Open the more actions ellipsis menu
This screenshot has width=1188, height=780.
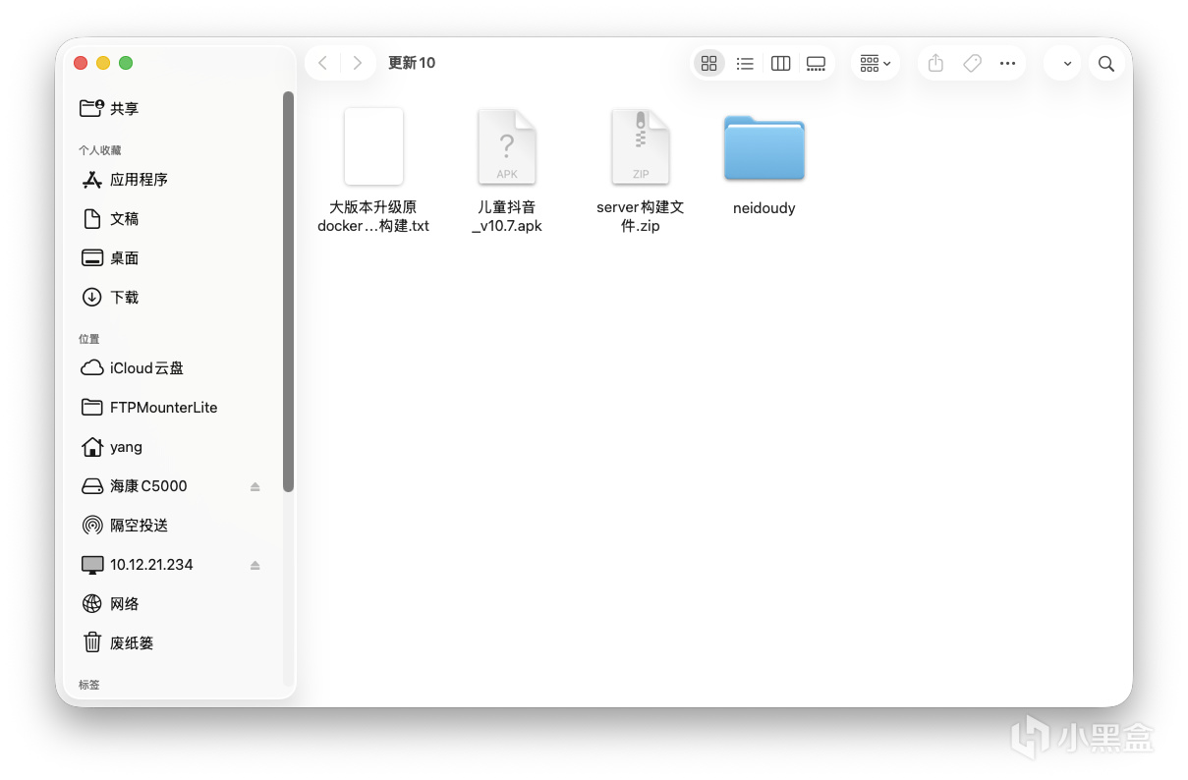point(1007,63)
